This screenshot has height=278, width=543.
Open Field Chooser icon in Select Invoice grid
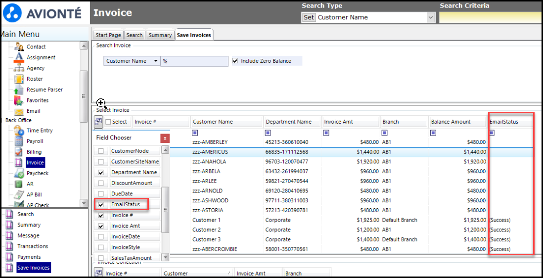pos(98,122)
